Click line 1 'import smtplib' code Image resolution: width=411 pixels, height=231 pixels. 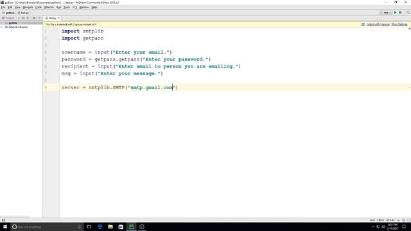point(83,31)
